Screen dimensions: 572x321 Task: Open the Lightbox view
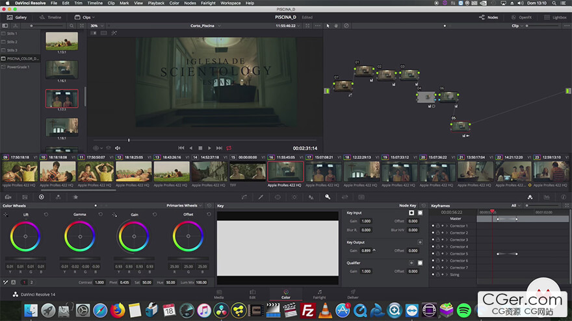555,17
